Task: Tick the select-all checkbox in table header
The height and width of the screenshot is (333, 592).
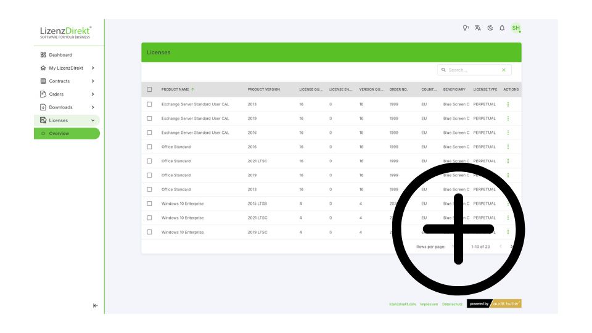Action: click(149, 89)
